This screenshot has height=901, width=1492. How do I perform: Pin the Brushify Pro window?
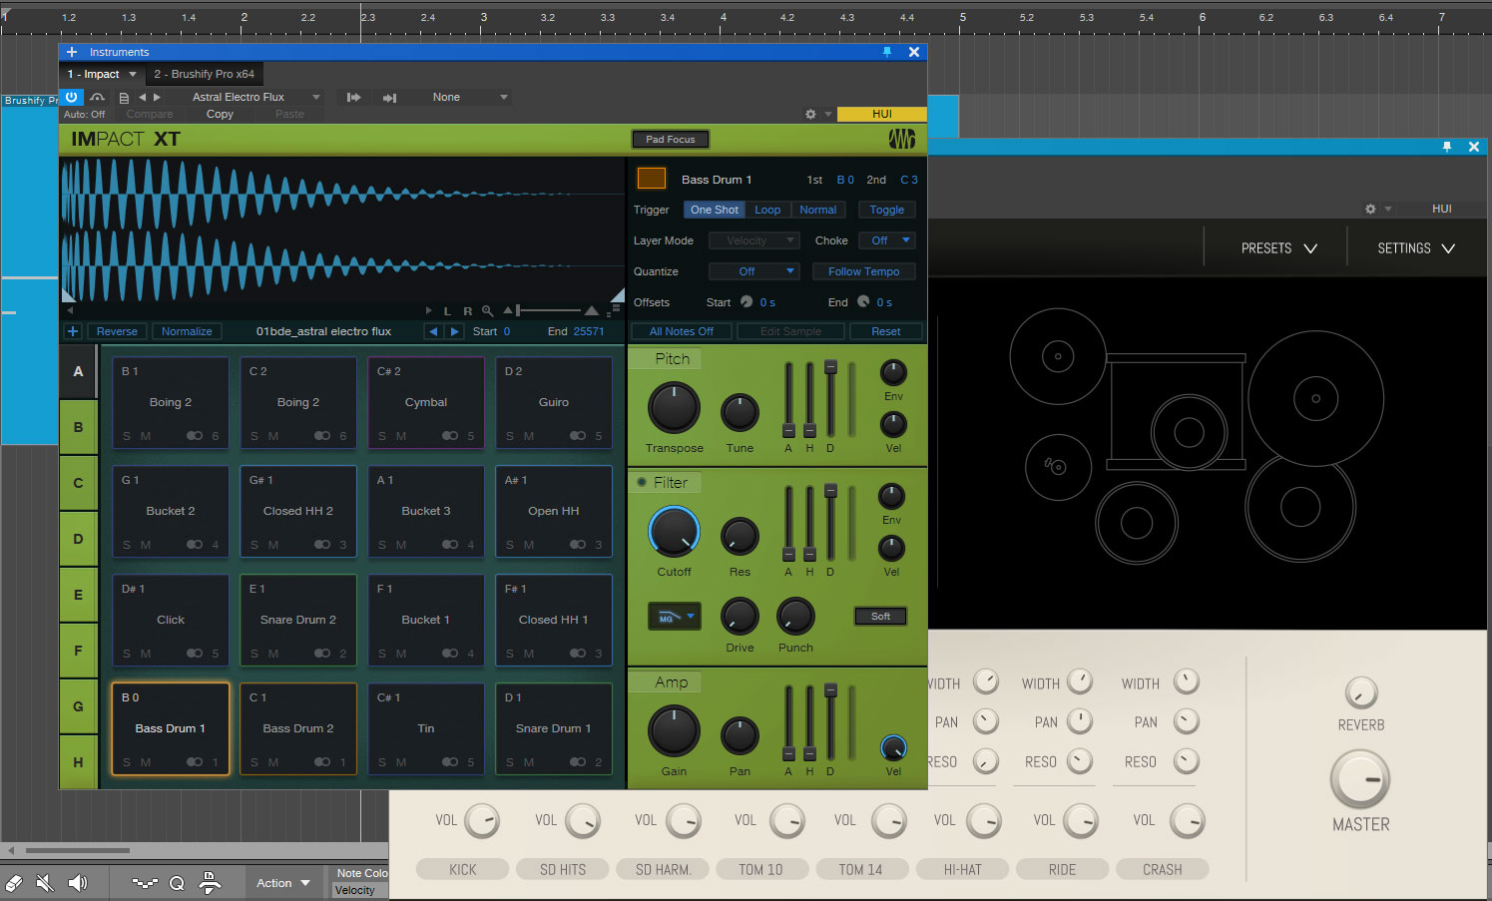pyautogui.click(x=1446, y=147)
